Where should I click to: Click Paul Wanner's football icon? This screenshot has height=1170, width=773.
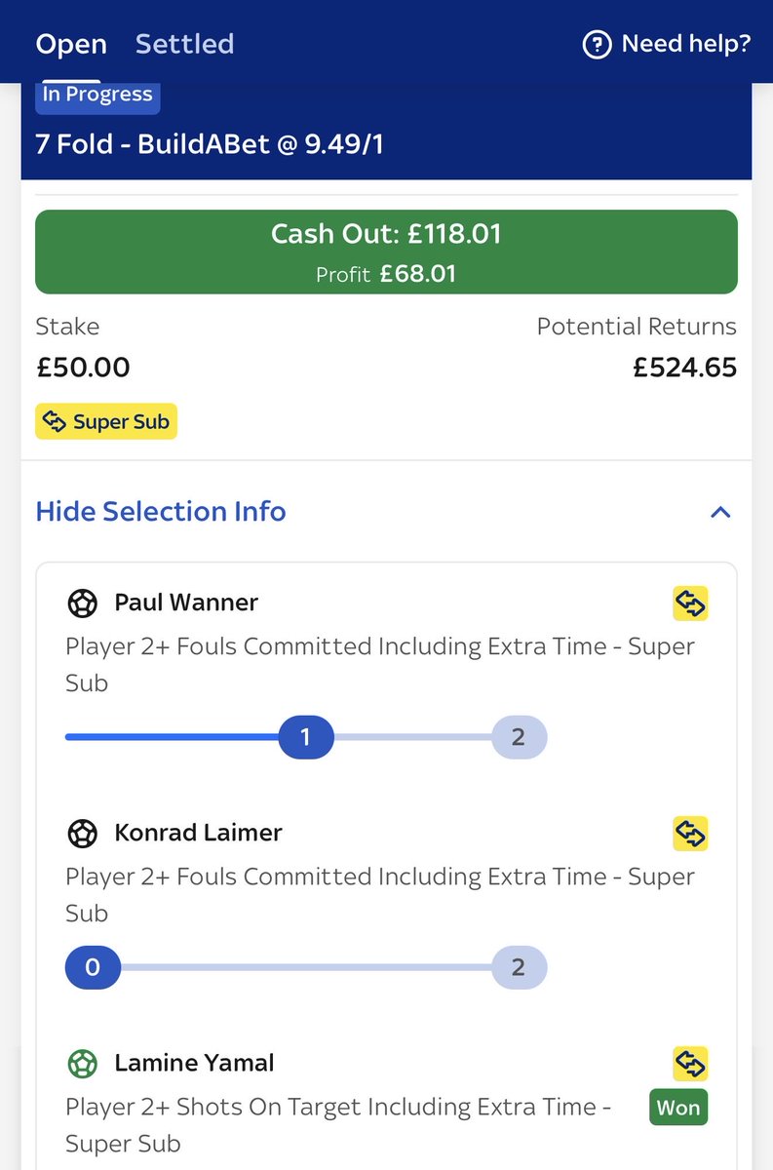(x=82, y=603)
